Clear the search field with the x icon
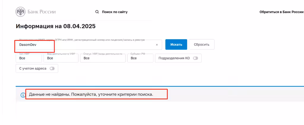 [157, 45]
